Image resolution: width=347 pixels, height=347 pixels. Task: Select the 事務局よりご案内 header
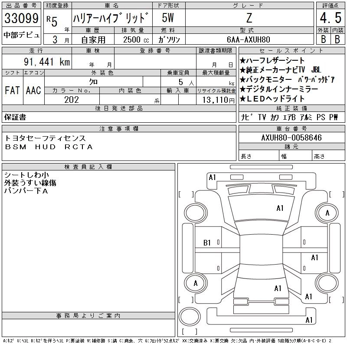(88, 316)
